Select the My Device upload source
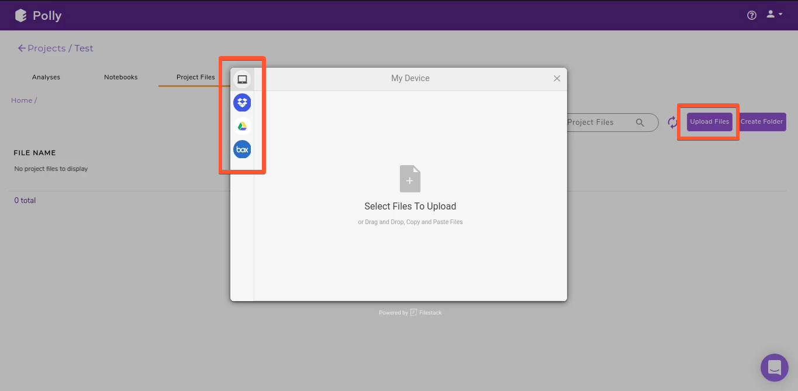Screen dimensions: 798x391 pyautogui.click(x=242, y=78)
